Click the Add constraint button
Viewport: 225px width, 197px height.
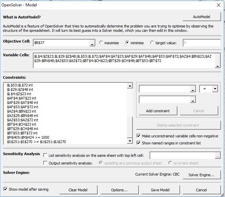(158, 111)
